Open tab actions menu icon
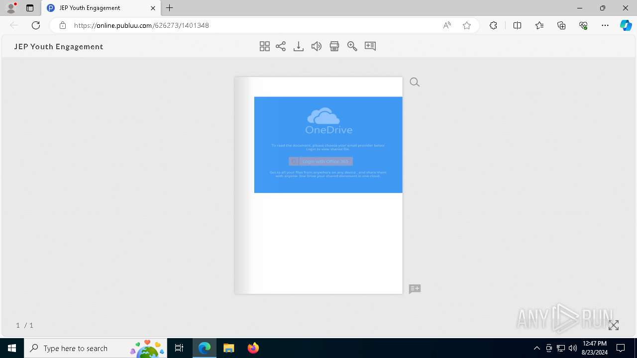Image resolution: width=637 pixels, height=358 pixels. [30, 8]
